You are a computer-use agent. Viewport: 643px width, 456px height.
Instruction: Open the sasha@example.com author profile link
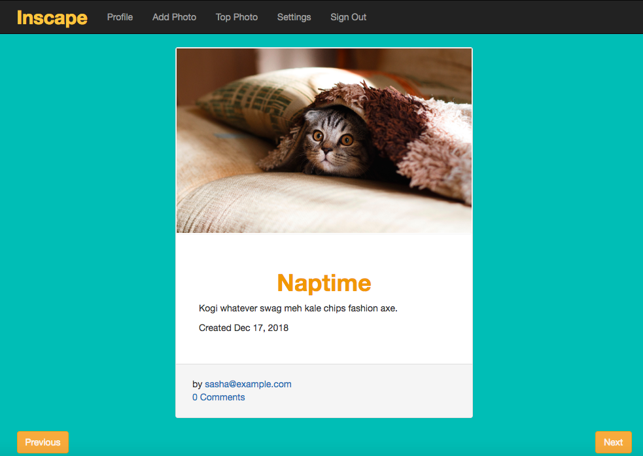[x=248, y=384]
